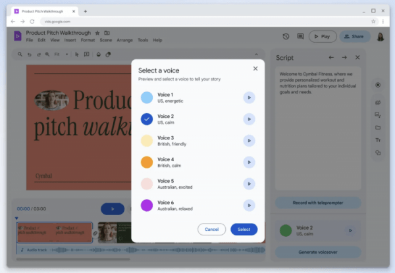
Task: Play the timeline with blue play button
Action: tap(113, 209)
